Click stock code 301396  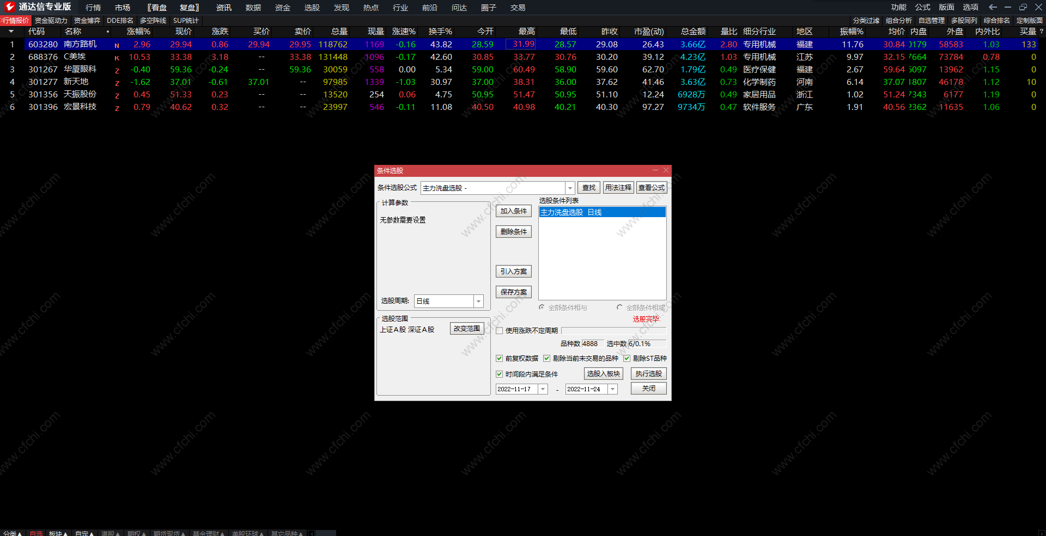pos(43,107)
